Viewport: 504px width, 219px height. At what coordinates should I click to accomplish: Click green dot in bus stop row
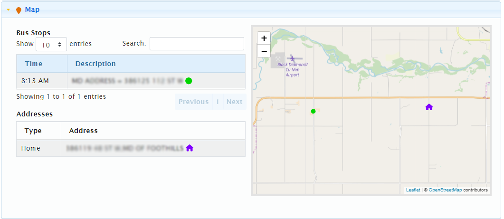click(x=189, y=81)
